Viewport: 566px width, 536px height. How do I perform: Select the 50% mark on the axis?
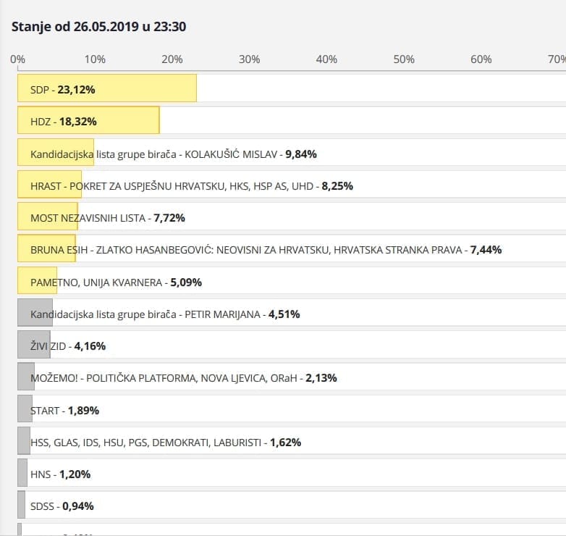(403, 59)
